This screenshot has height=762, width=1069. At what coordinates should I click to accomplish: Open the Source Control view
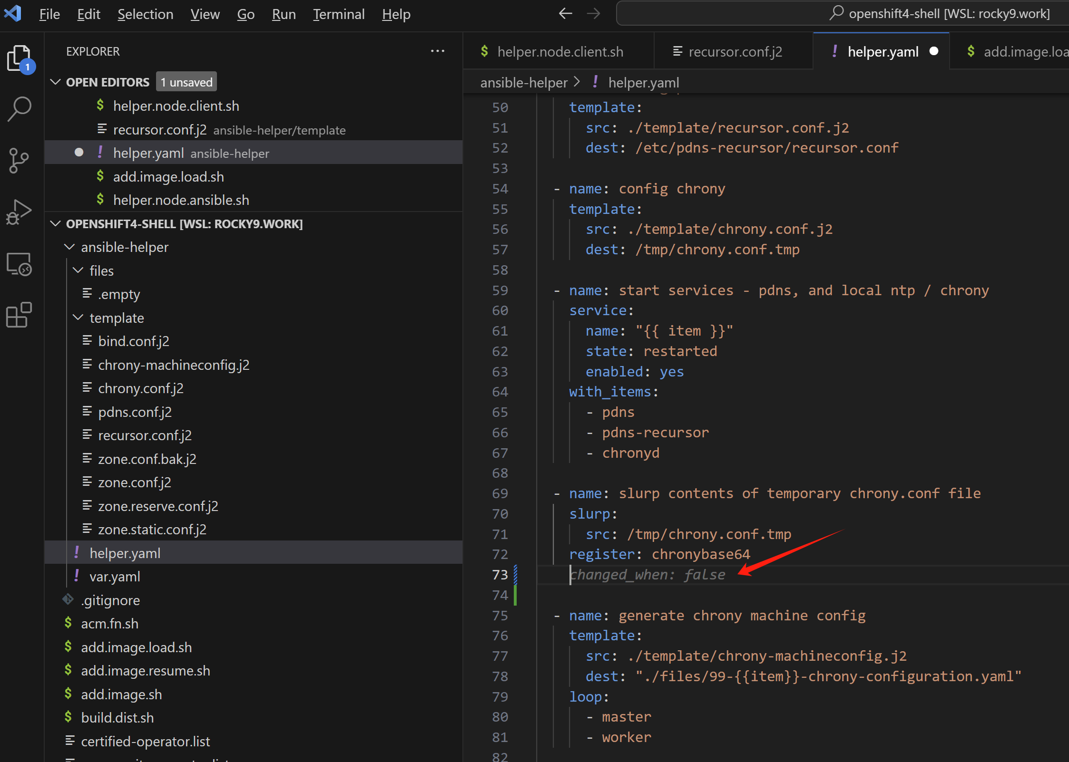20,160
